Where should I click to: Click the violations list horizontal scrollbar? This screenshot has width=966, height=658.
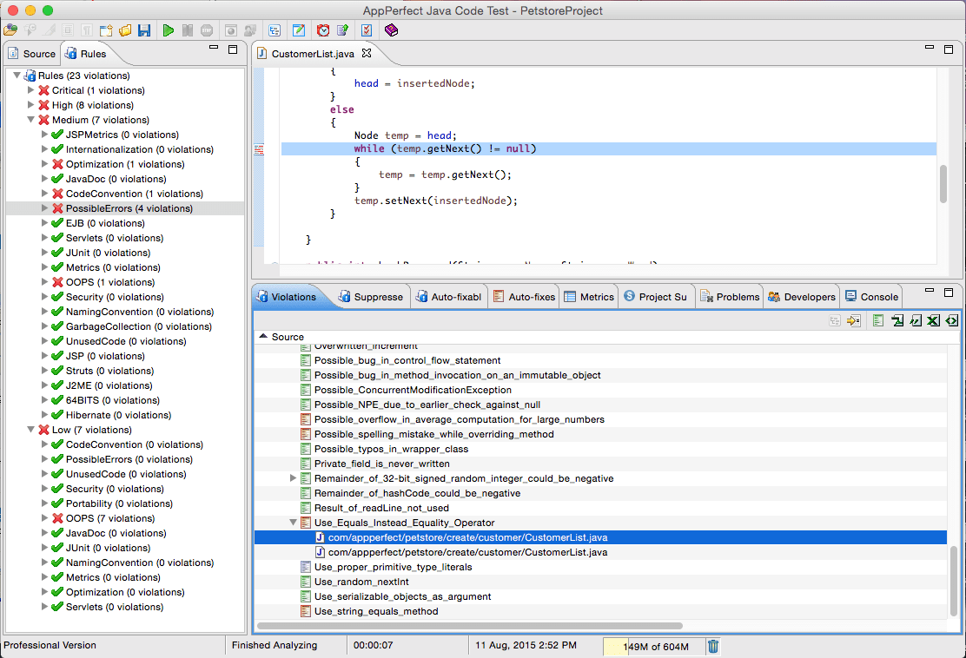click(x=469, y=625)
